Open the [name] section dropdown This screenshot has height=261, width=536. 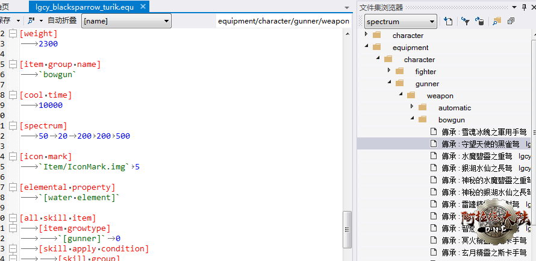point(167,20)
